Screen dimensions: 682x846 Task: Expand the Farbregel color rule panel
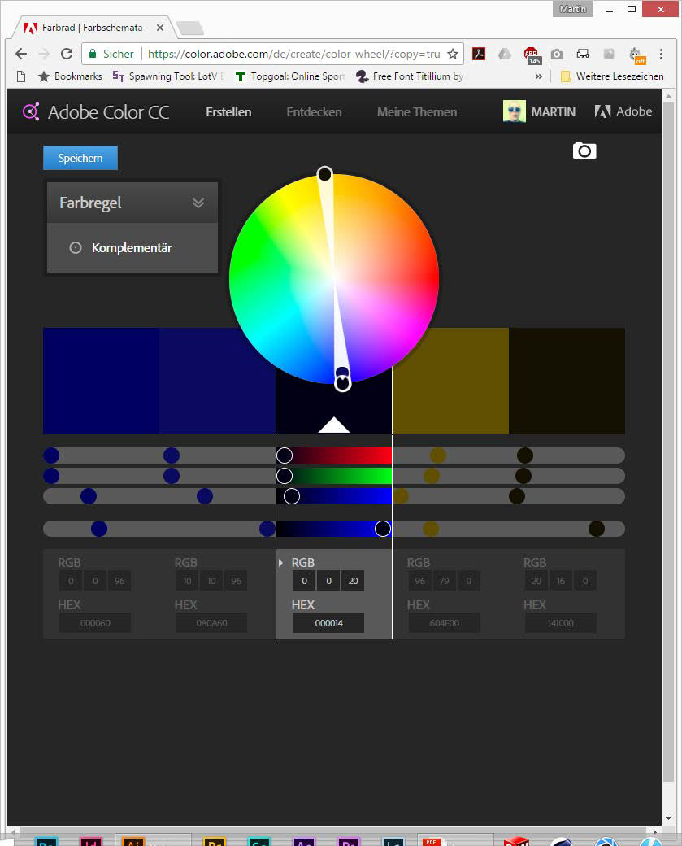pyautogui.click(x=132, y=203)
